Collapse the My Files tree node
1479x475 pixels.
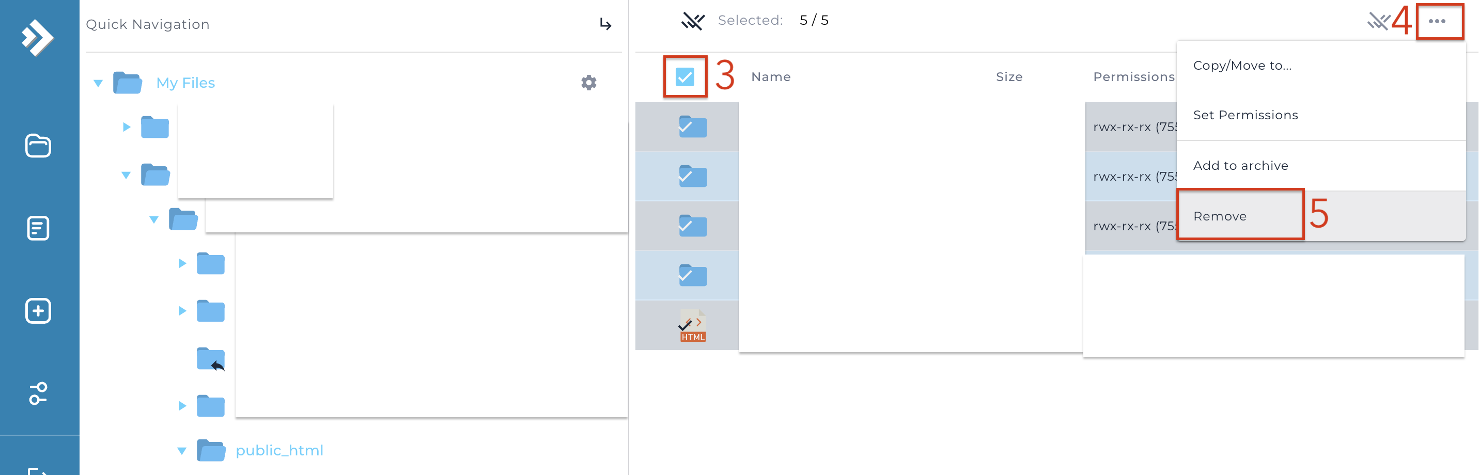pyautogui.click(x=98, y=83)
